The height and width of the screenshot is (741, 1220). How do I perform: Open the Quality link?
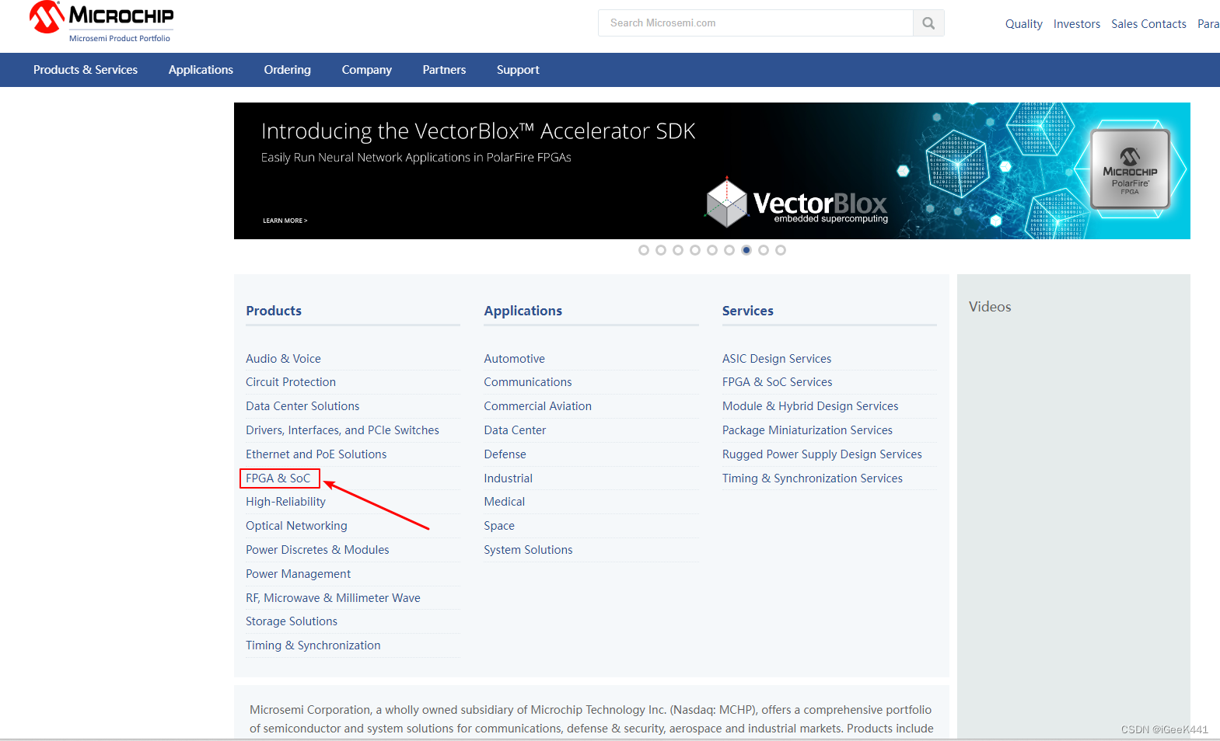[1023, 24]
